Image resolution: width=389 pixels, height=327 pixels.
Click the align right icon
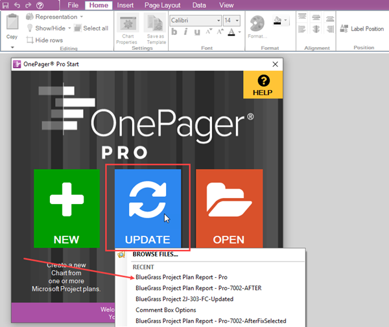(x=330, y=29)
